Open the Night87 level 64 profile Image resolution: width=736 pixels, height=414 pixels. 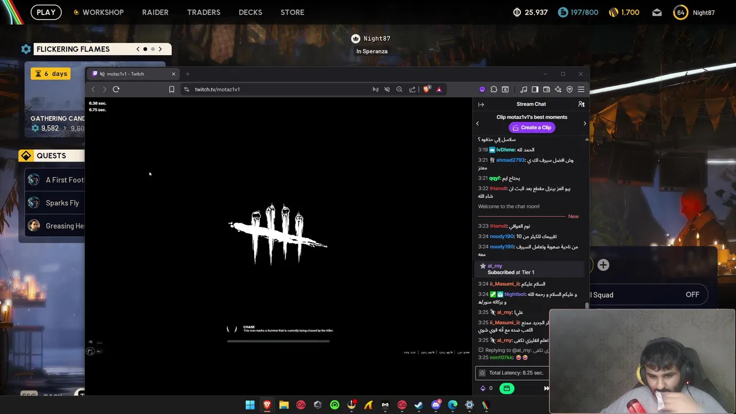[694, 12]
